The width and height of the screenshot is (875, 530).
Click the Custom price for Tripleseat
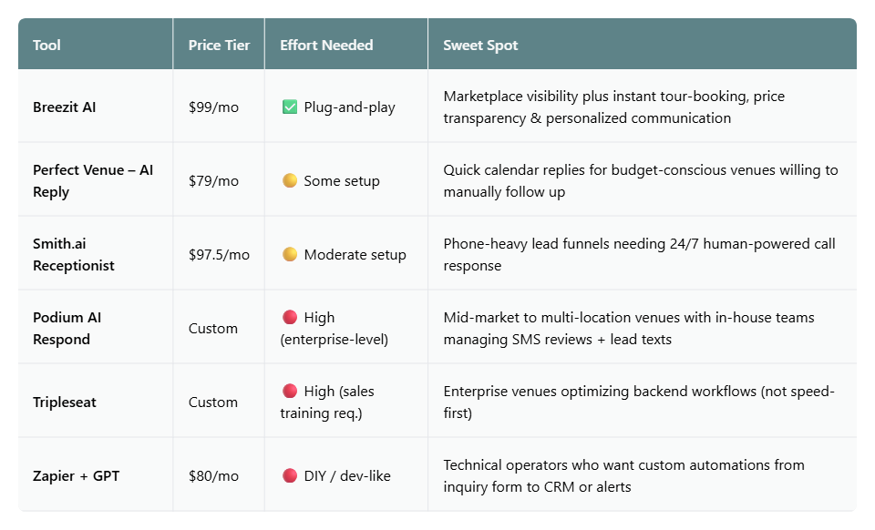(x=212, y=402)
